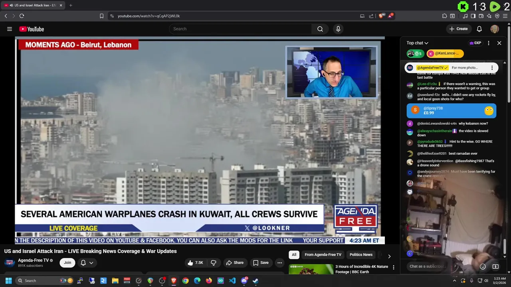The width and height of the screenshot is (511, 287).
Task: Open Brave Rewards triangle icon
Action: click(391, 16)
